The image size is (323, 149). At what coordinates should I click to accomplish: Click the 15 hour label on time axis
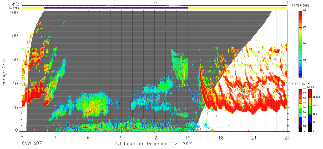[x=188, y=138]
